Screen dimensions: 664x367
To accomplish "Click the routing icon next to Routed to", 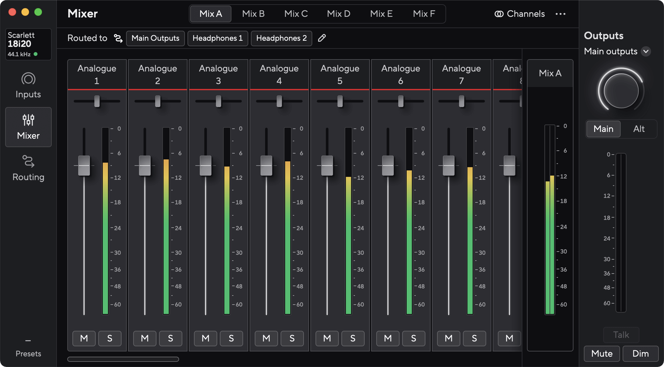I will click(x=118, y=38).
